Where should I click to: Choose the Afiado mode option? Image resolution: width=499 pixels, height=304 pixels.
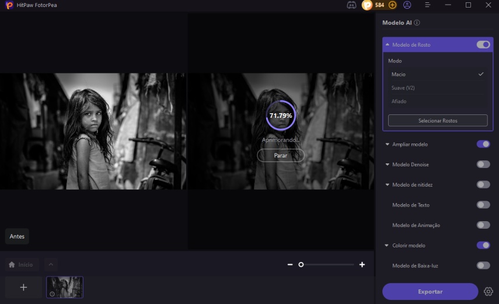tap(399, 102)
